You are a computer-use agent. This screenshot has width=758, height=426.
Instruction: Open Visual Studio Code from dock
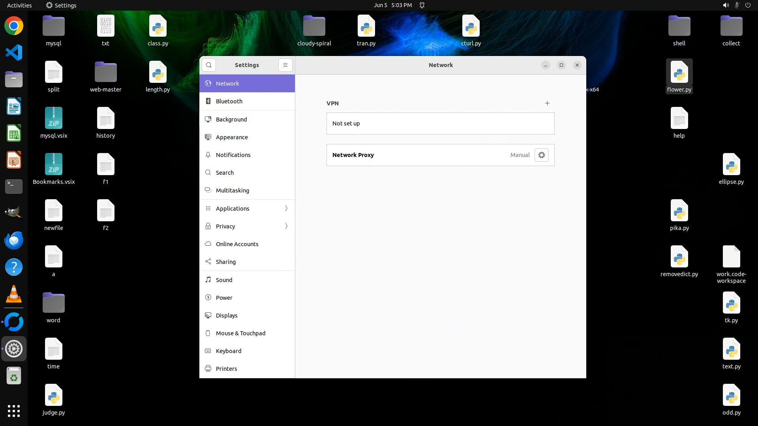pyautogui.click(x=14, y=53)
